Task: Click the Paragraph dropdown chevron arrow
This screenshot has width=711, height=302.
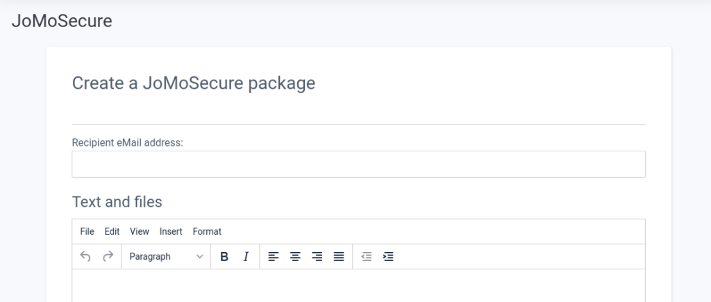Action: coord(200,257)
